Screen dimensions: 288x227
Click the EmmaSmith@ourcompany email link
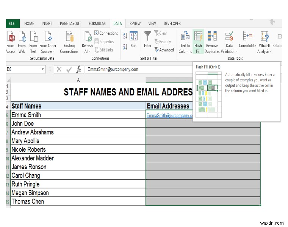[x=169, y=116]
